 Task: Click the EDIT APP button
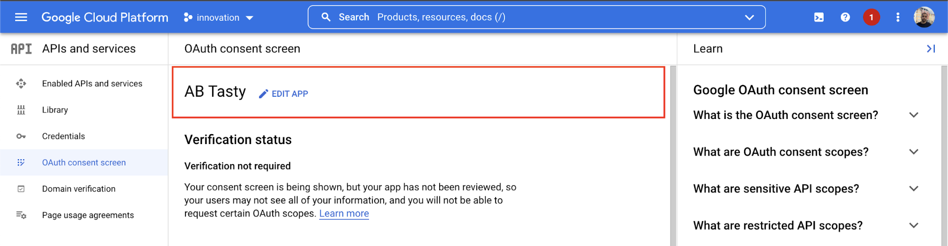(x=284, y=94)
